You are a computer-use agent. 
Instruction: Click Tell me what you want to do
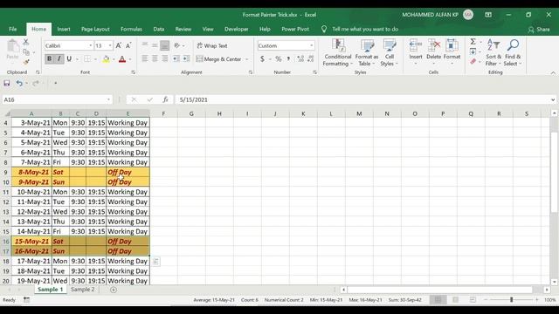click(x=365, y=29)
